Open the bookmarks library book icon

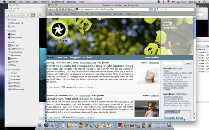pos(51,14)
